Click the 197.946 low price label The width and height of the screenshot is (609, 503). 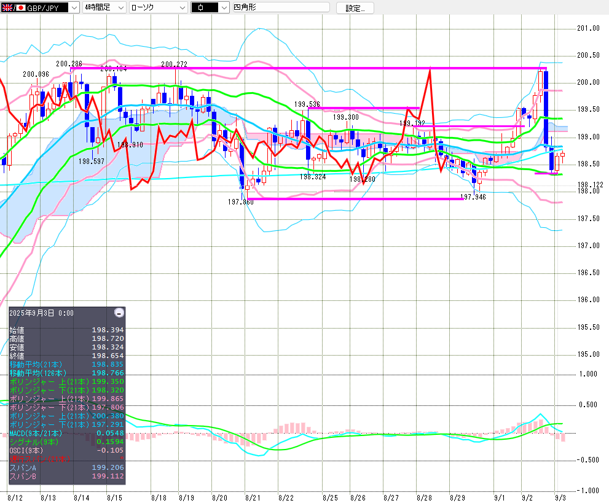pos(473,197)
